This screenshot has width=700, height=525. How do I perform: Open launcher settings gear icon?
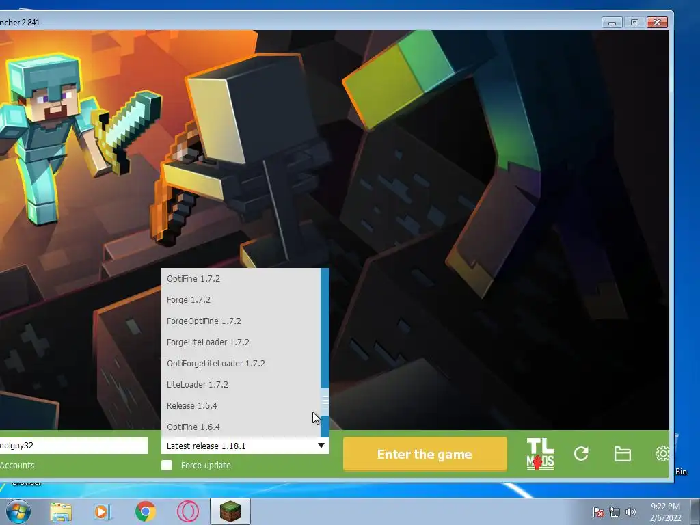pos(662,454)
